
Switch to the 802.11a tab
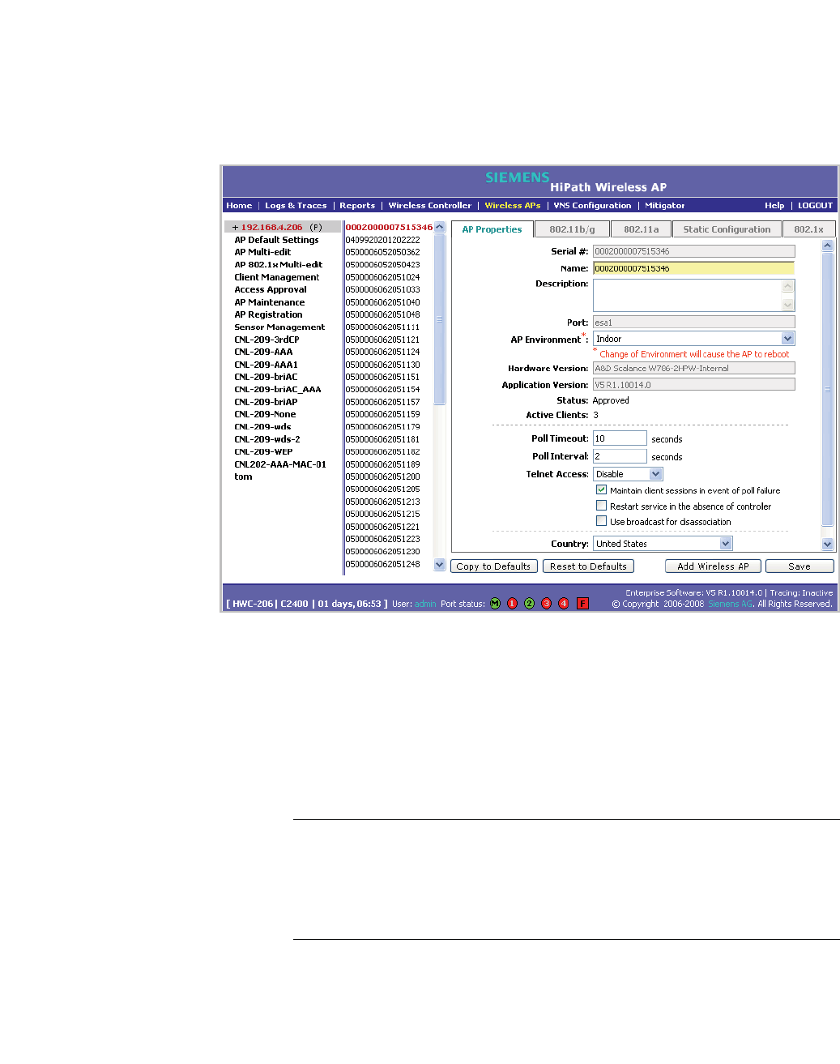coord(641,229)
